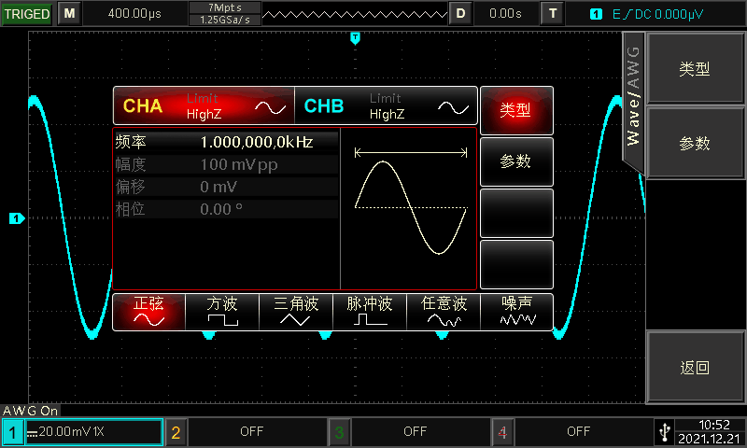Viewport: 747px width, 448px height.
Task: Pick the 三角波 triangle wave icon
Action: (296, 312)
